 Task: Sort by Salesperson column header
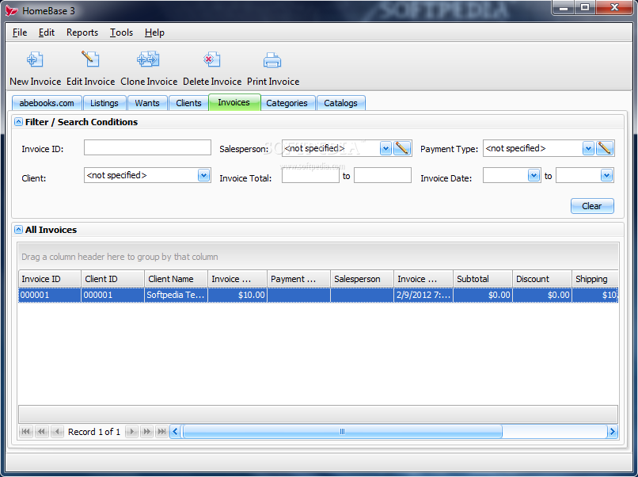(362, 279)
